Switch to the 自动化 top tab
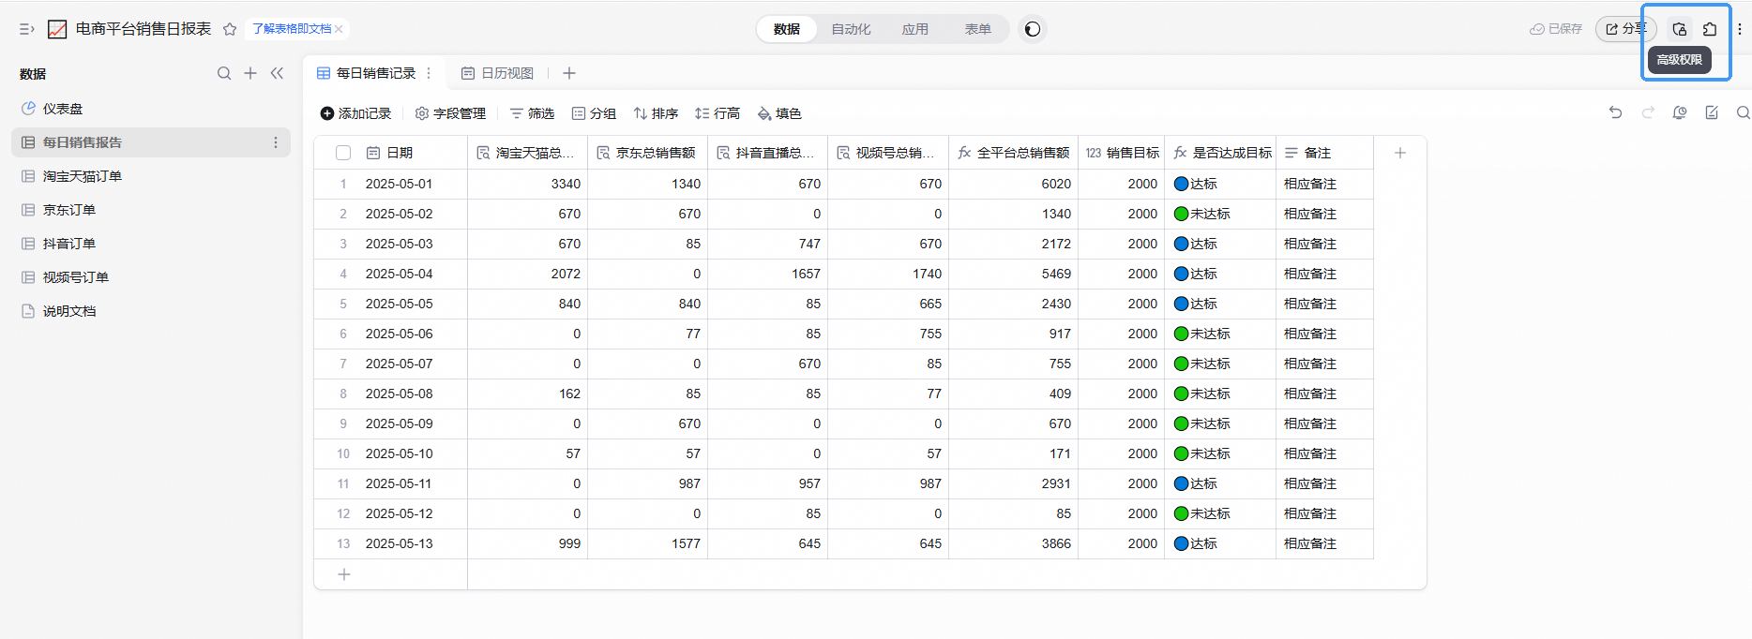This screenshot has width=1752, height=639. tap(851, 29)
